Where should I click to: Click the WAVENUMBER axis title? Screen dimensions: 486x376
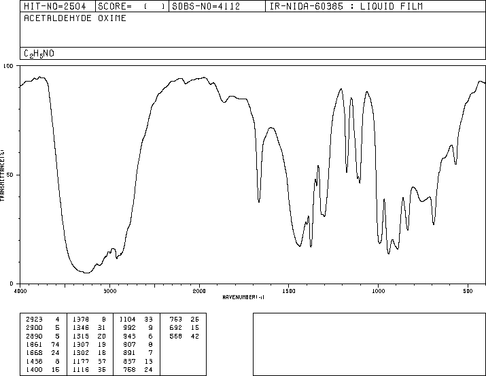click(x=243, y=297)
